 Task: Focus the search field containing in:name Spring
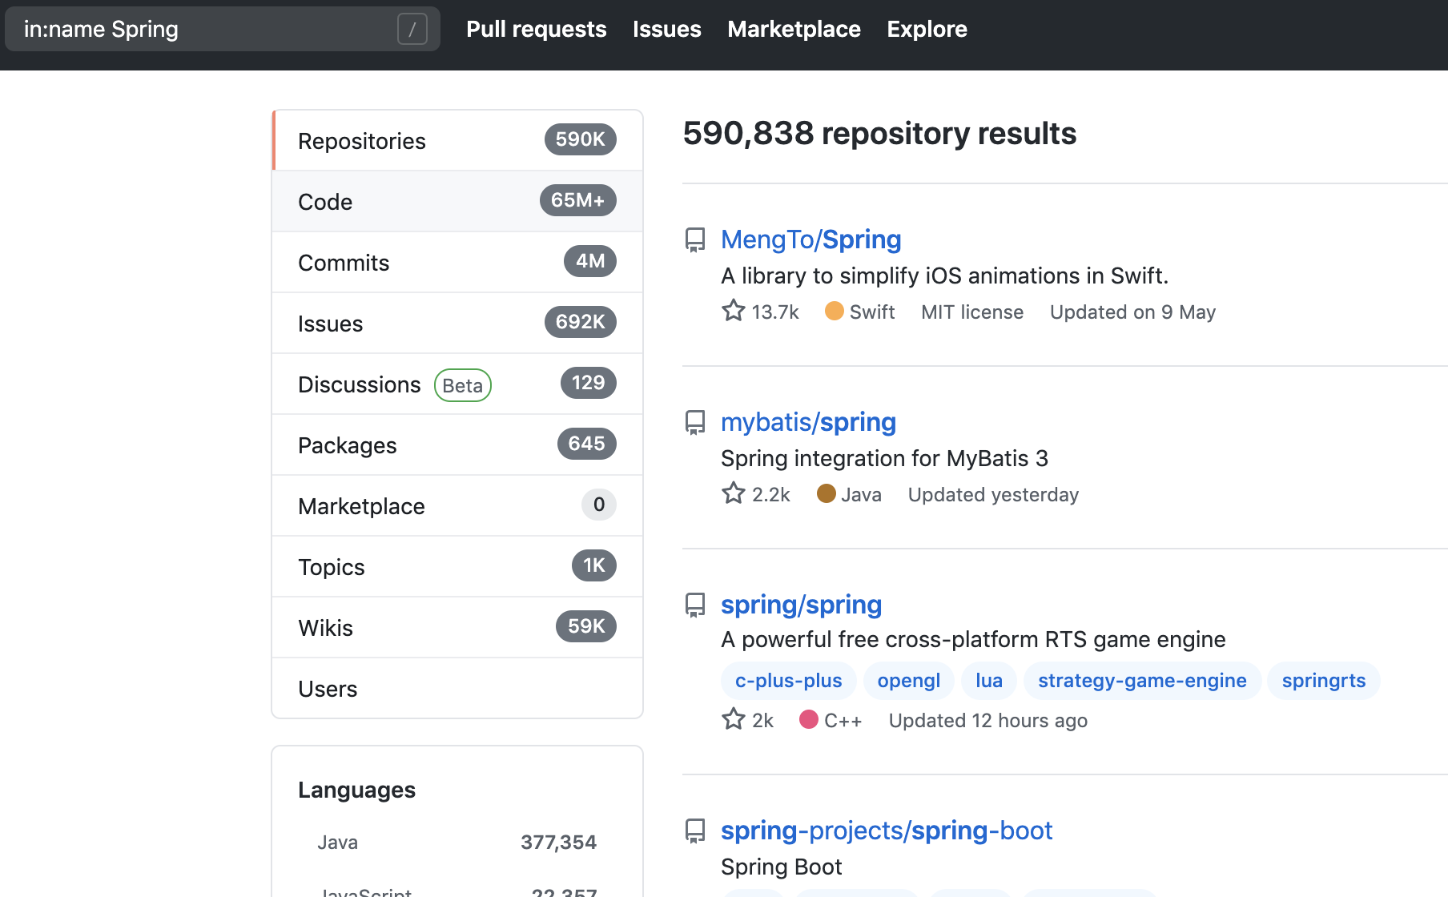223,29
